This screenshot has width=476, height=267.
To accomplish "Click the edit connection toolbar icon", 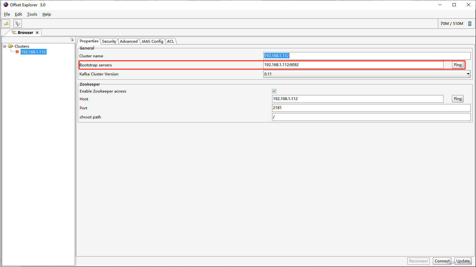I will point(17,23).
